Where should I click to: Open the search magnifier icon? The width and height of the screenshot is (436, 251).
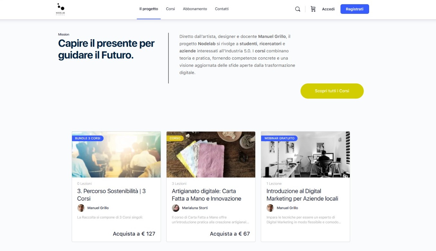tap(298, 9)
